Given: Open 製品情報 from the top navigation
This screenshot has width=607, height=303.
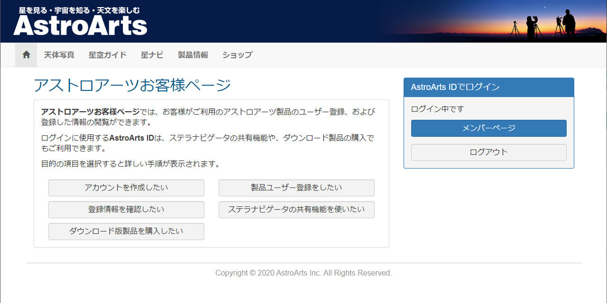Looking at the screenshot, I should tap(193, 55).
